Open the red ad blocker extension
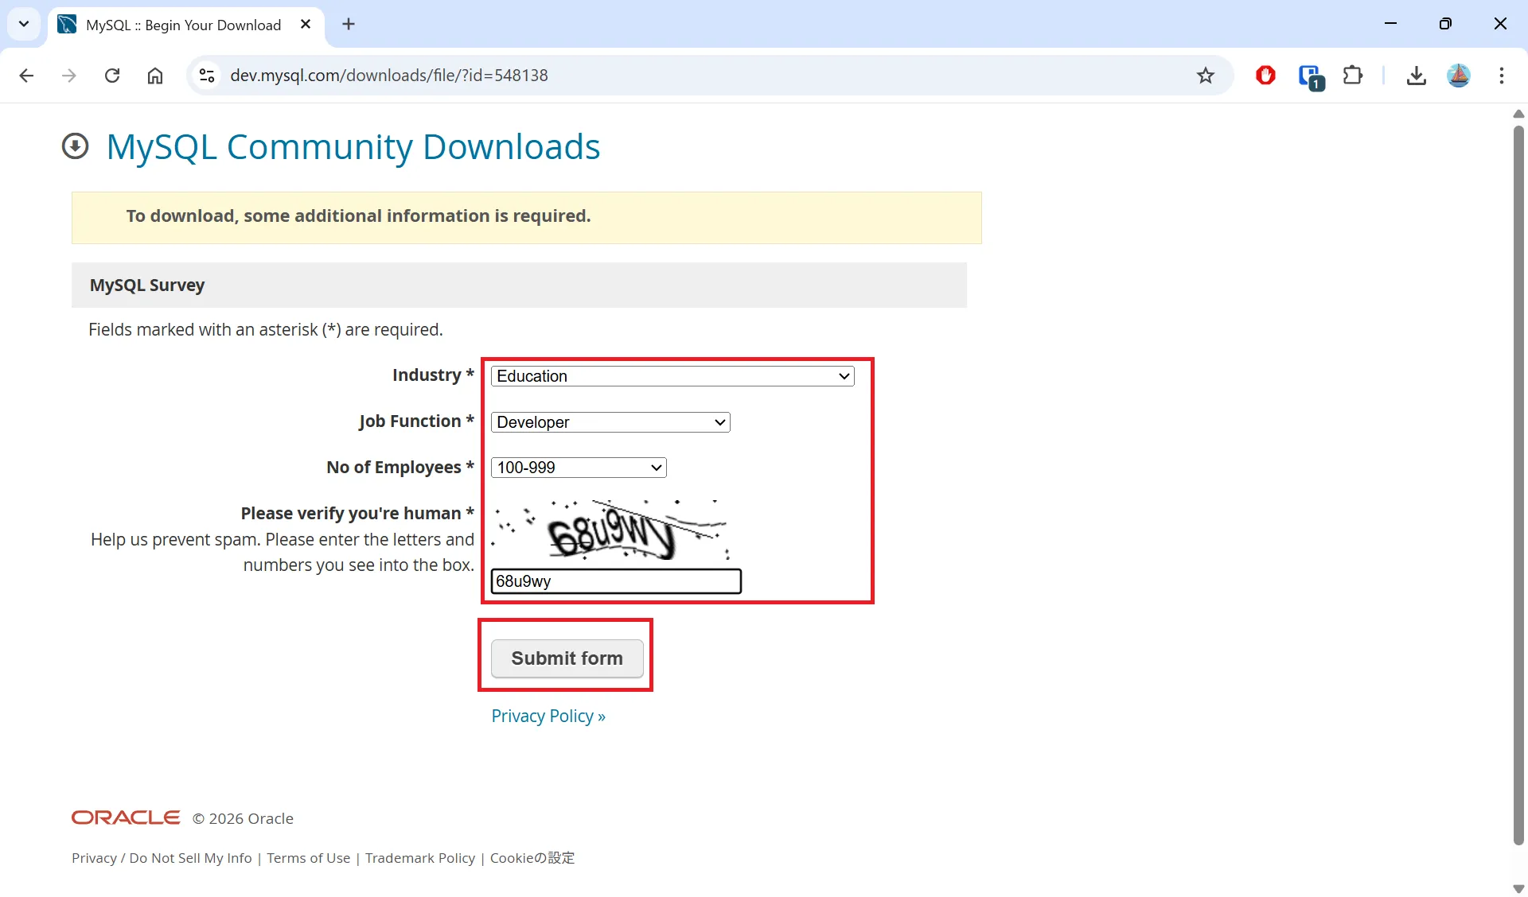The height and width of the screenshot is (897, 1528). (1265, 76)
